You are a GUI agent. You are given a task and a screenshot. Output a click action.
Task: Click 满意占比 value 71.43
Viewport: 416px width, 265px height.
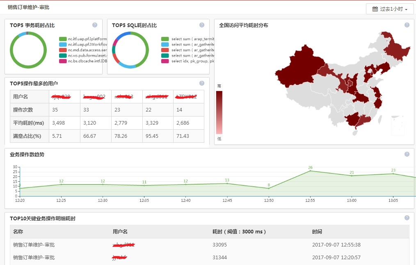tap(183, 136)
